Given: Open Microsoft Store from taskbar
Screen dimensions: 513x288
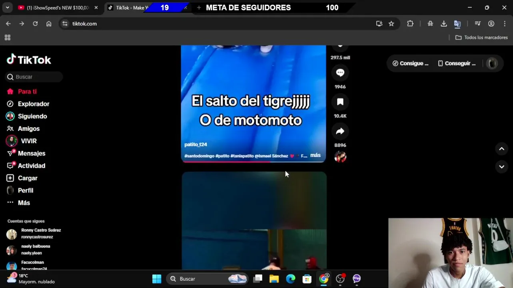Looking at the screenshot, I should (x=307, y=279).
